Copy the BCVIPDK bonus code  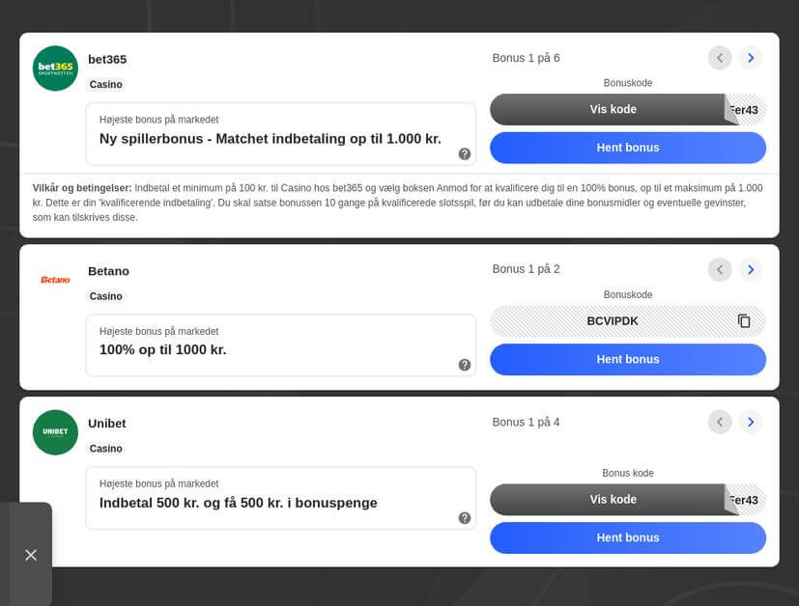point(744,321)
